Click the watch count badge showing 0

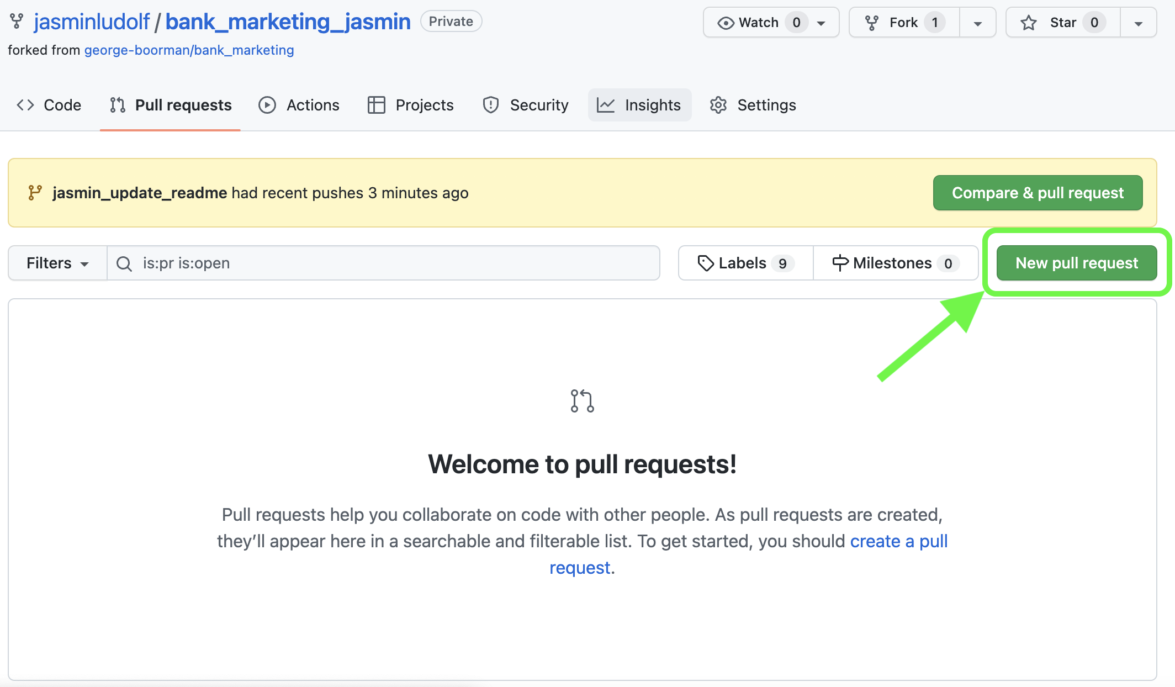click(x=796, y=23)
